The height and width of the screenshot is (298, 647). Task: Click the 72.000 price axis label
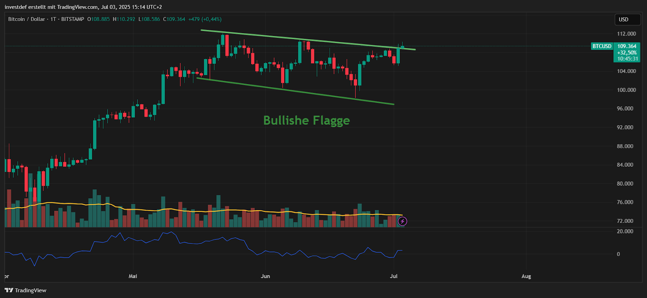coord(625,221)
